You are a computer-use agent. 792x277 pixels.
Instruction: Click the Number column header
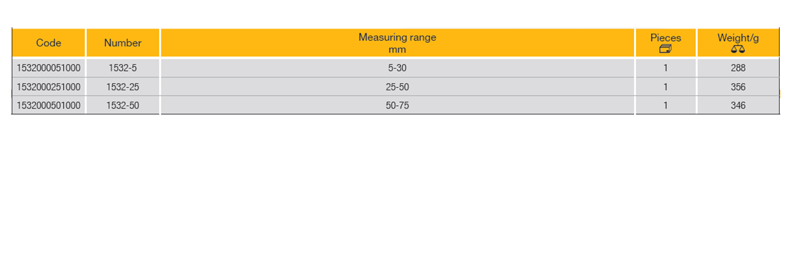(x=123, y=43)
